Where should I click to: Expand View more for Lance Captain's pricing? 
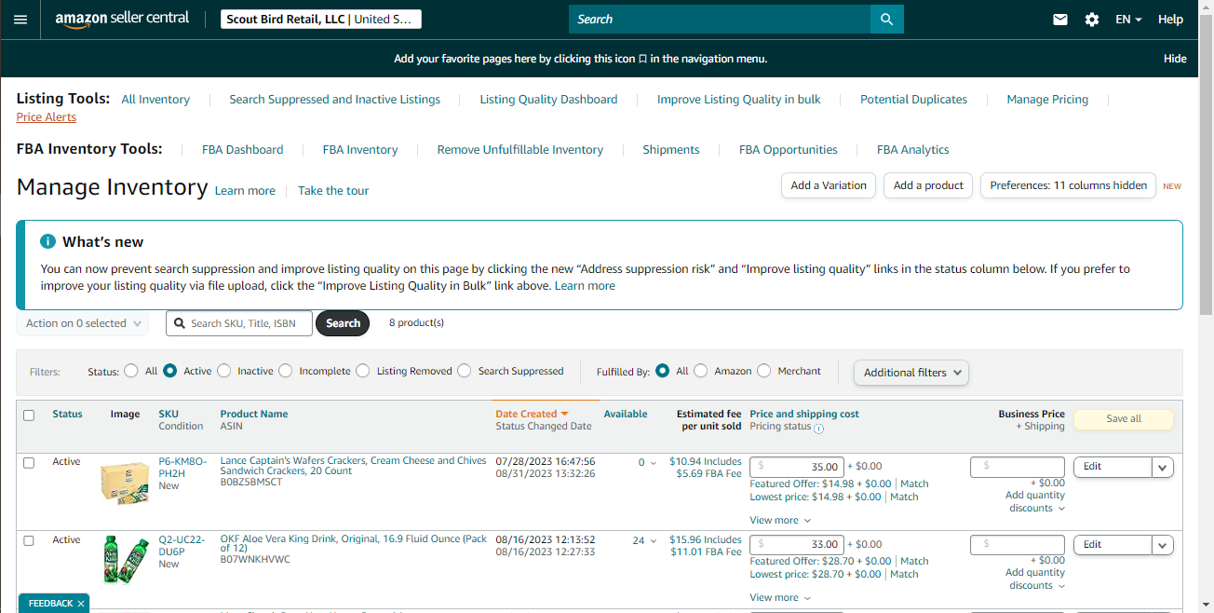pos(780,520)
